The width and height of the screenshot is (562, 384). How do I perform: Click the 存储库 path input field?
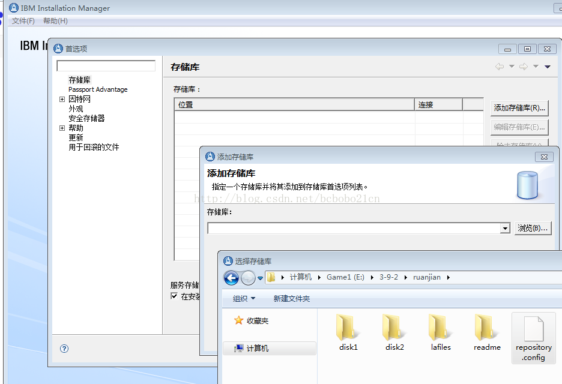(354, 228)
